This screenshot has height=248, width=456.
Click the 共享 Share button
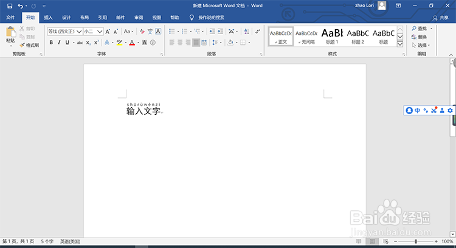[441, 18]
